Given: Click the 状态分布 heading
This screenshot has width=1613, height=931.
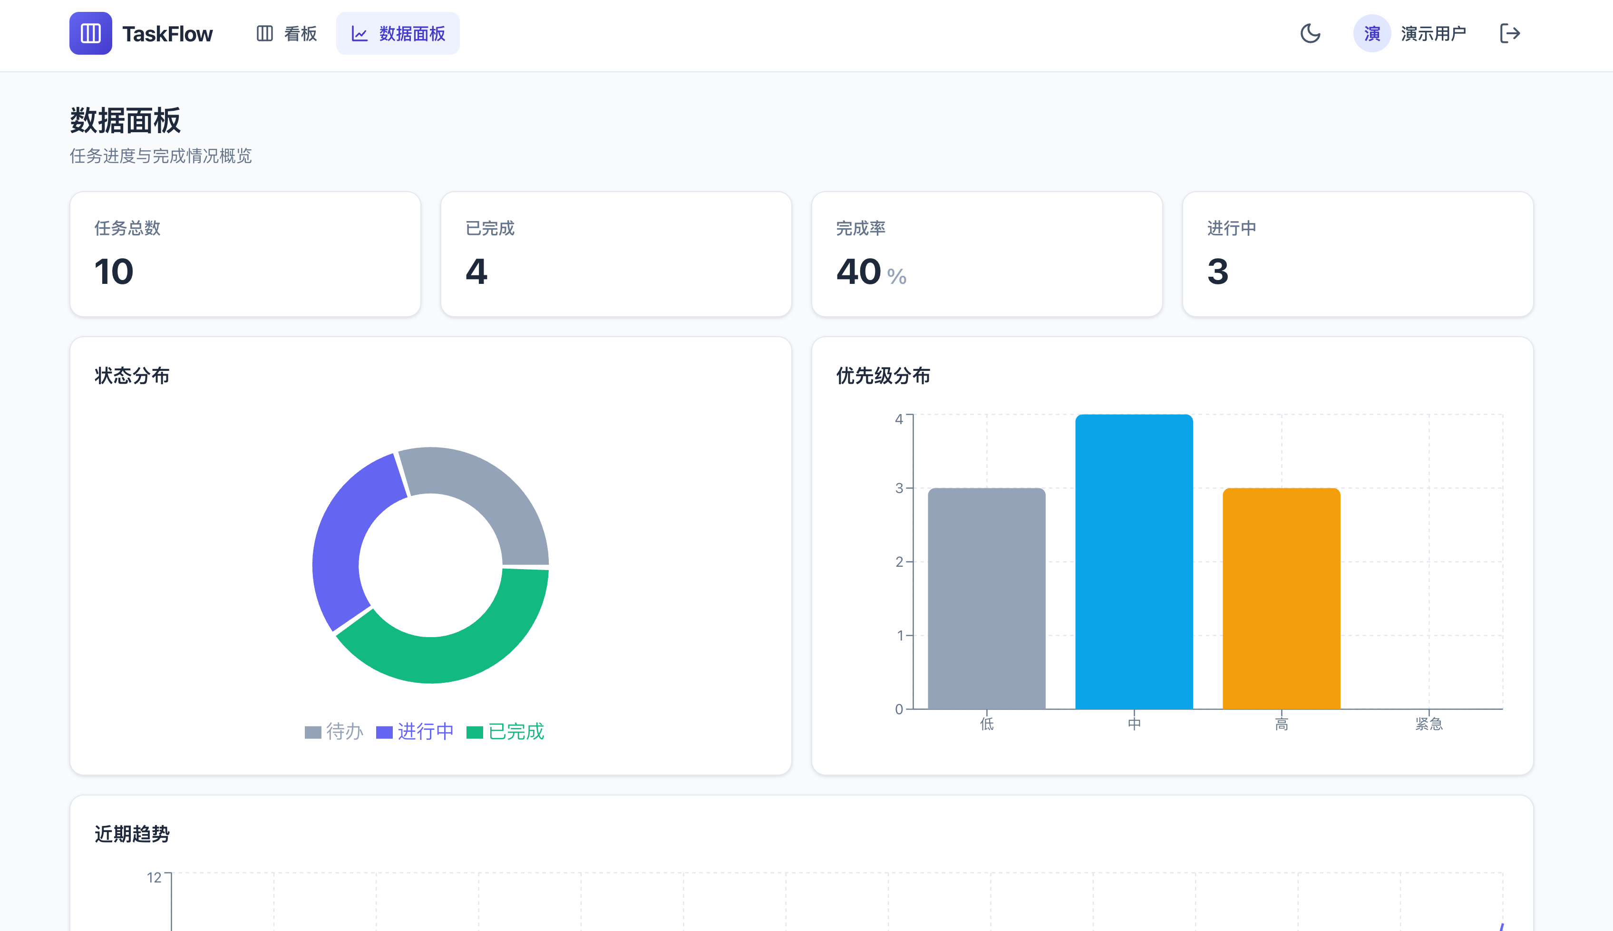Looking at the screenshot, I should click(132, 375).
